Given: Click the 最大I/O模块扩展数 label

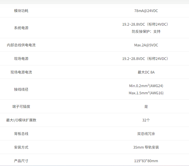Looking at the screenshot, I should (x=21, y=120).
